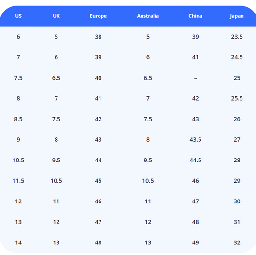Screen dimensions: 256x255
Task: Click US size 8.5 cell
Action: pos(18,119)
